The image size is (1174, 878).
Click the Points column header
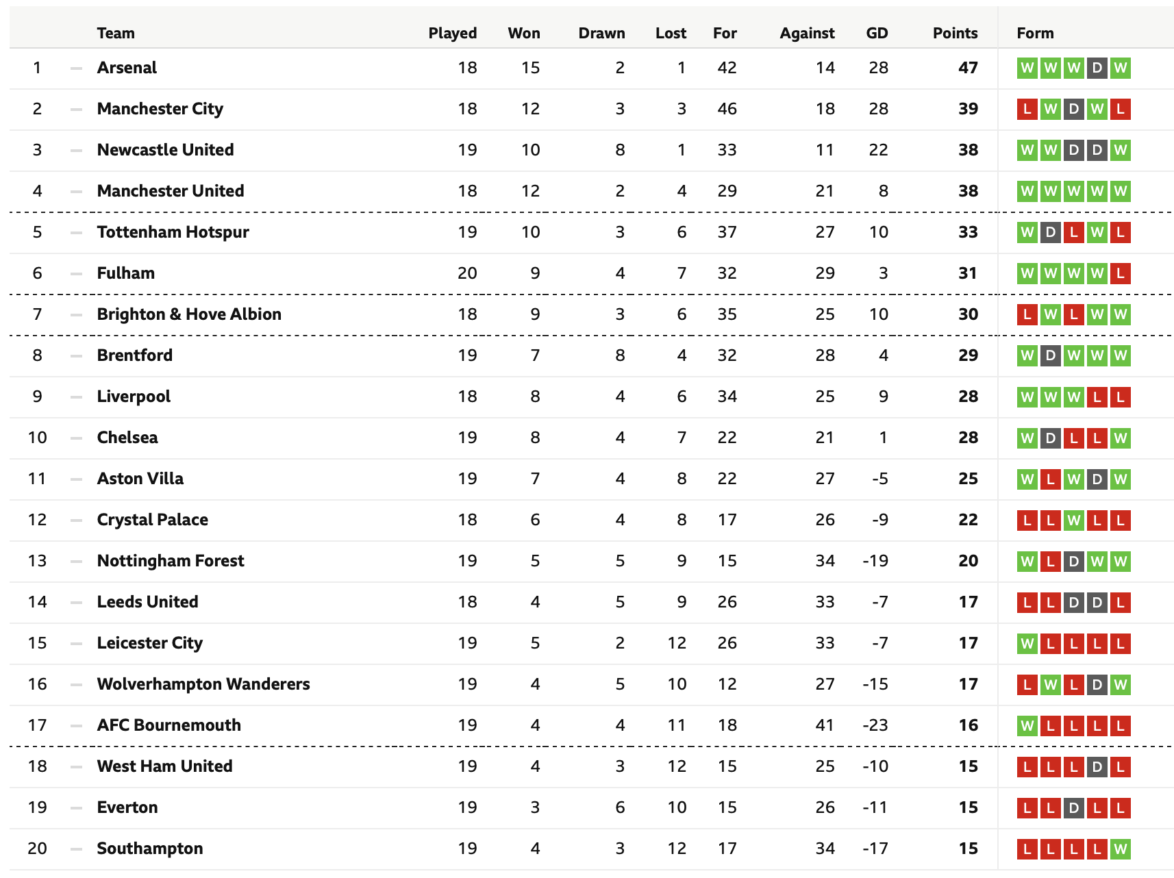pos(955,33)
